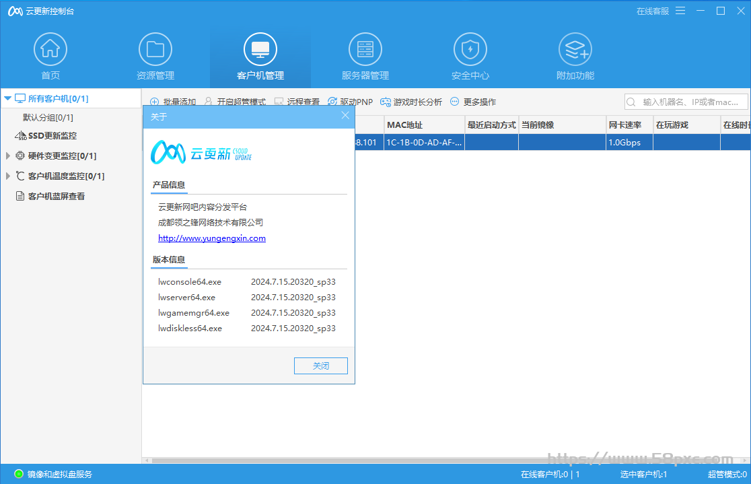Open the 首页 home icon
The width and height of the screenshot is (751, 484).
pyautogui.click(x=50, y=49)
